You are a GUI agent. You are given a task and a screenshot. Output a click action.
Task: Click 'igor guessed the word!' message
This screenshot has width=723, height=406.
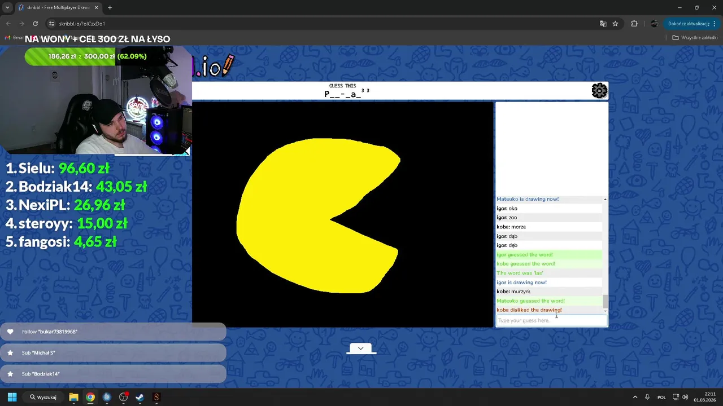[x=525, y=254]
